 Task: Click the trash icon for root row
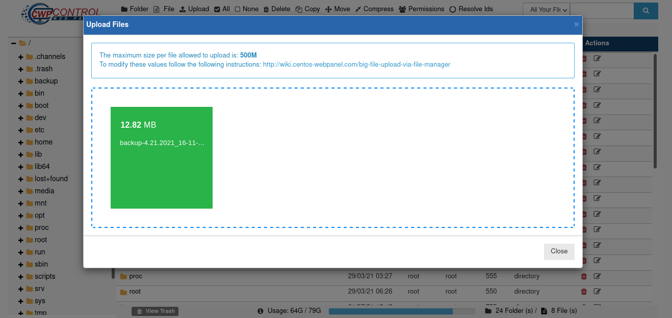pyautogui.click(x=584, y=292)
